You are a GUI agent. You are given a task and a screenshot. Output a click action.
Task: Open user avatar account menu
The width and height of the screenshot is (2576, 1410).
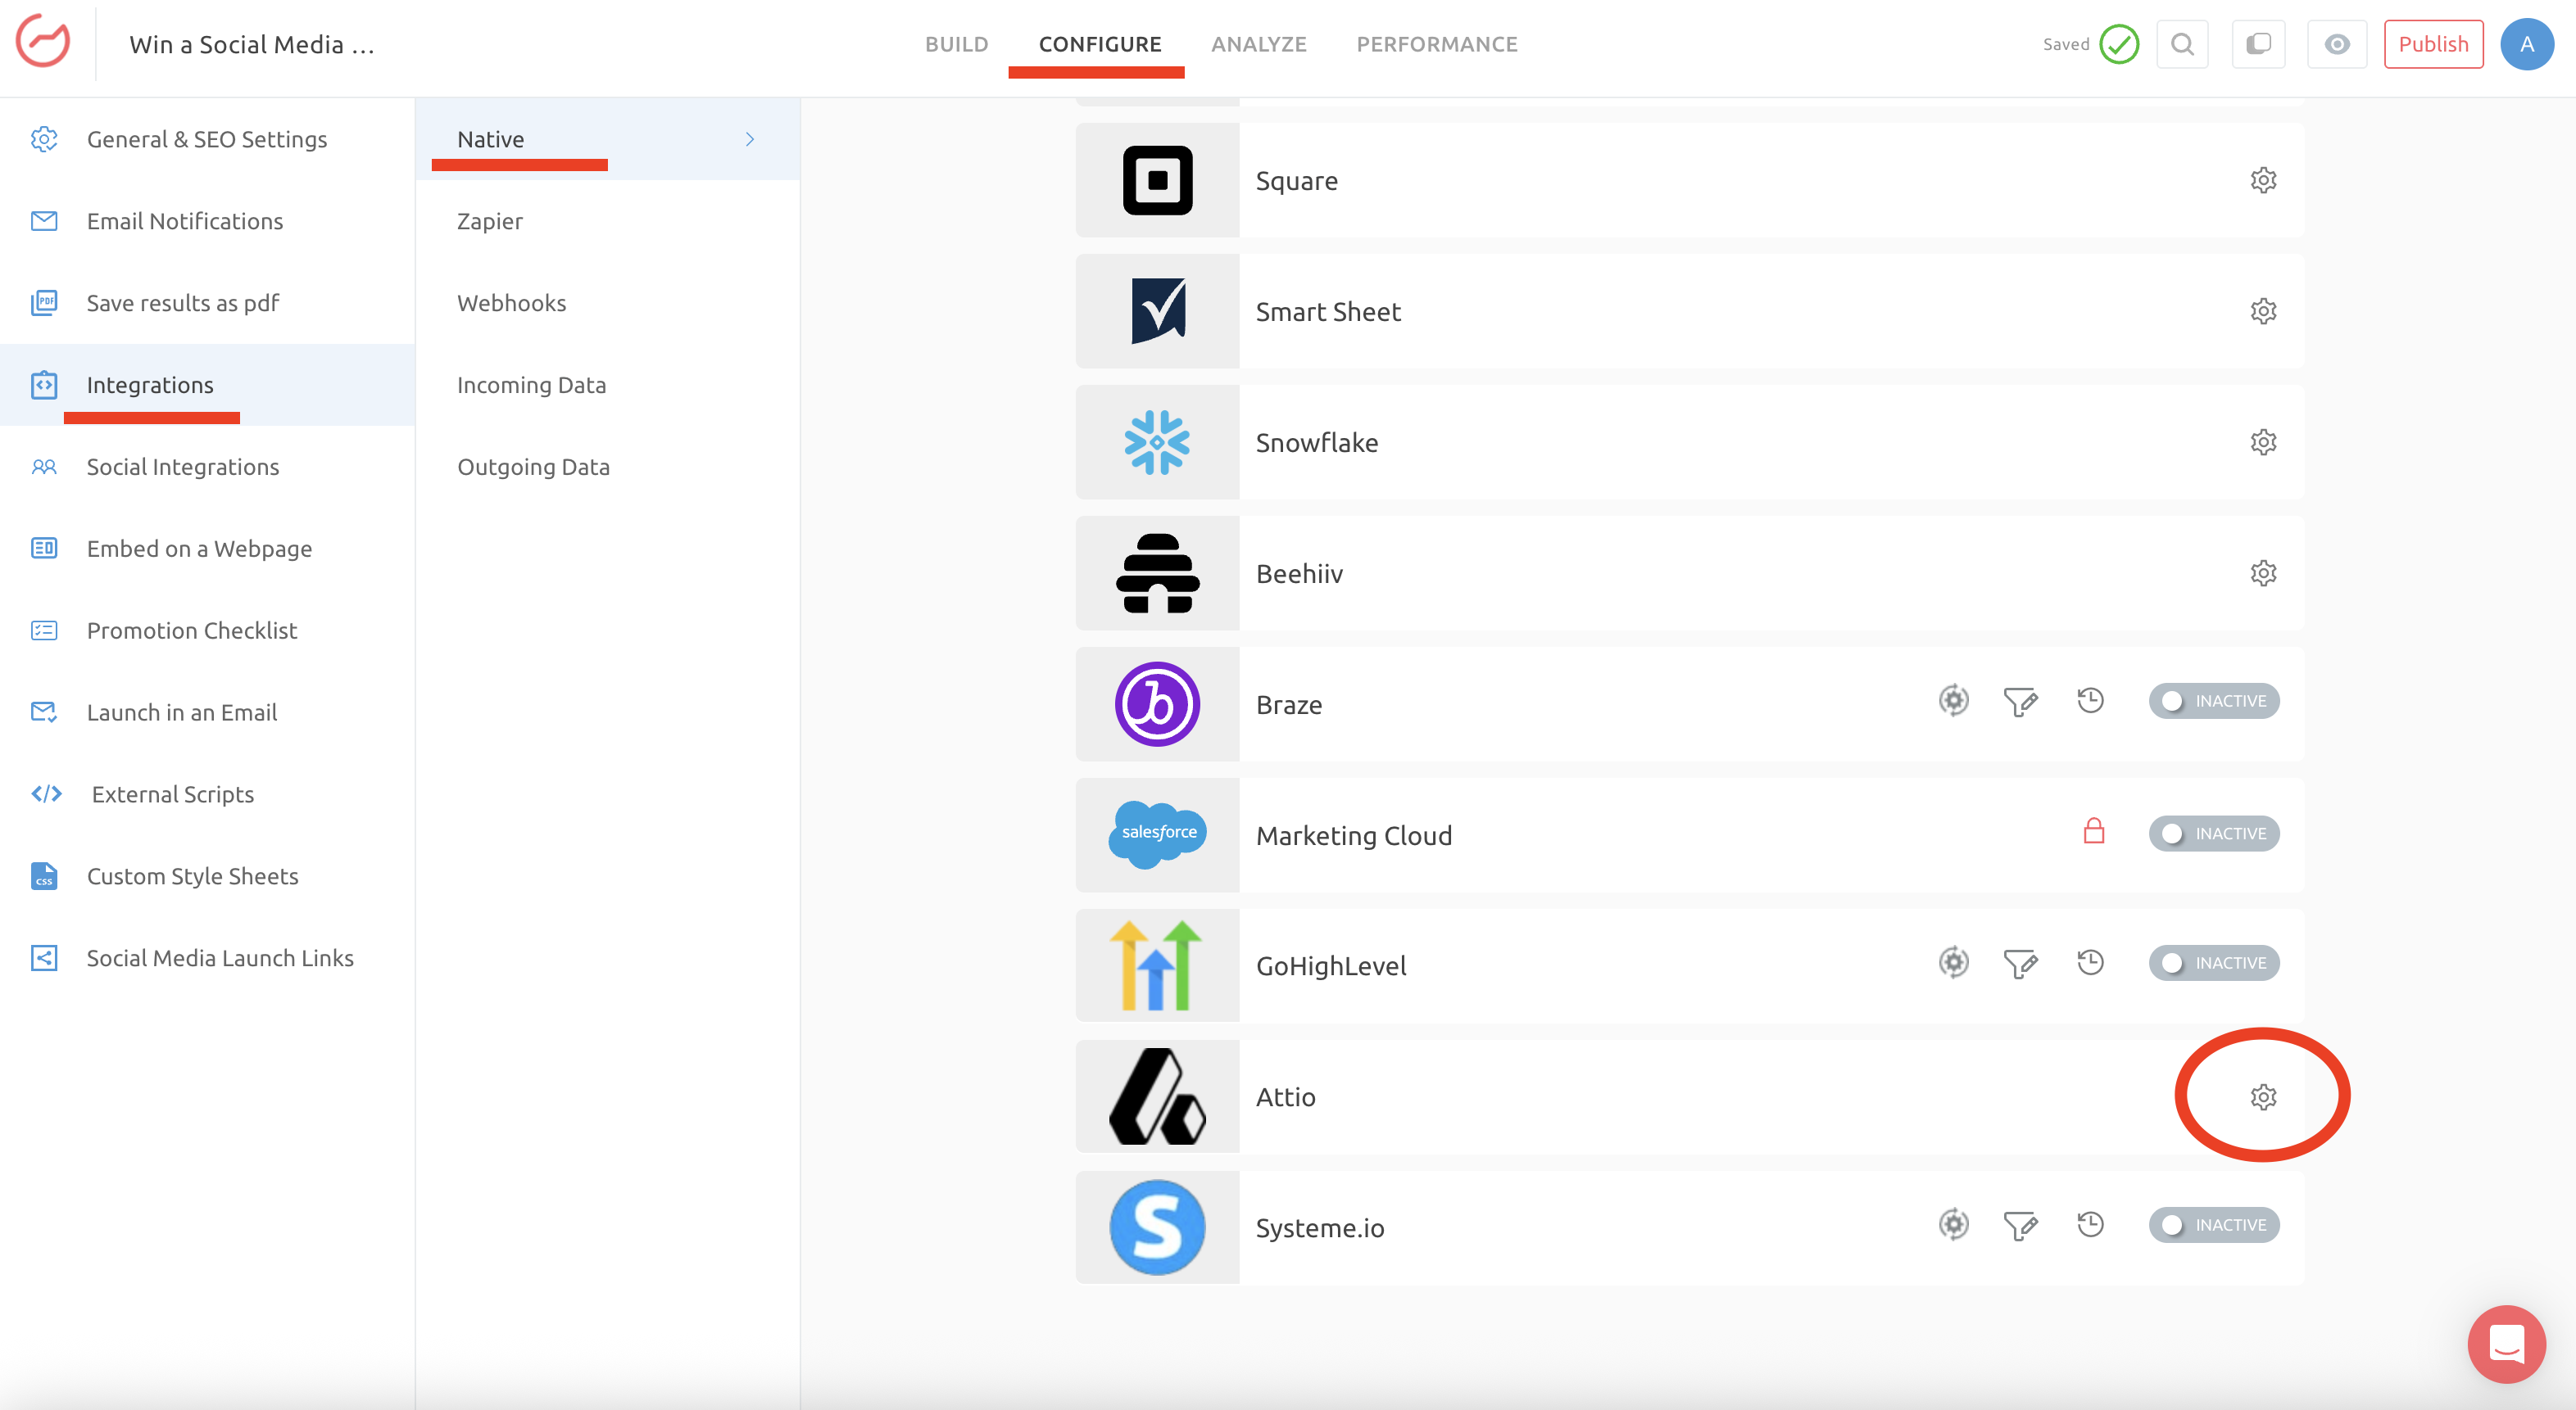2526,44
